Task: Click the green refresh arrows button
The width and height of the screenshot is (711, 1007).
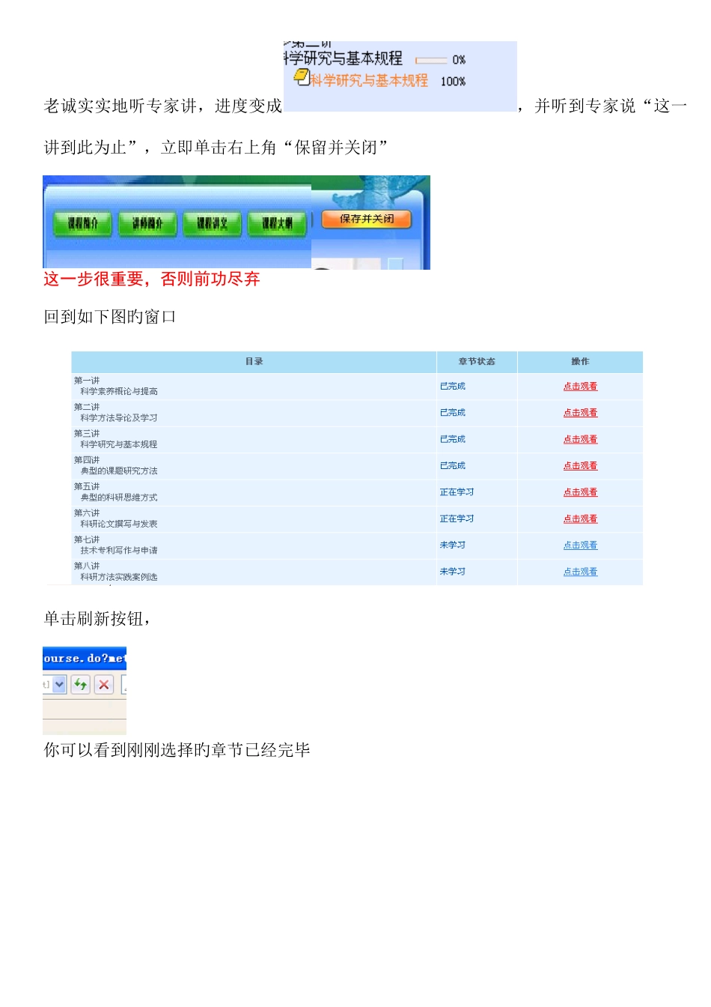Action: [x=81, y=684]
